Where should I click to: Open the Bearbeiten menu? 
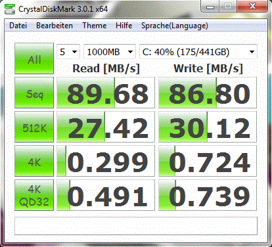55,26
